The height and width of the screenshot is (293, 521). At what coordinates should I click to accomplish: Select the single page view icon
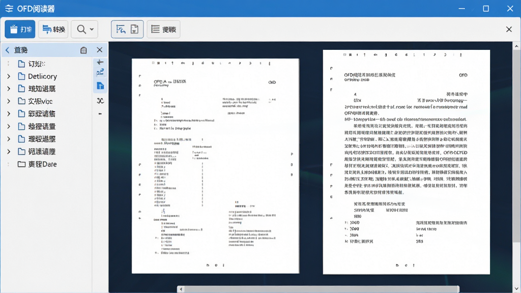(134, 29)
